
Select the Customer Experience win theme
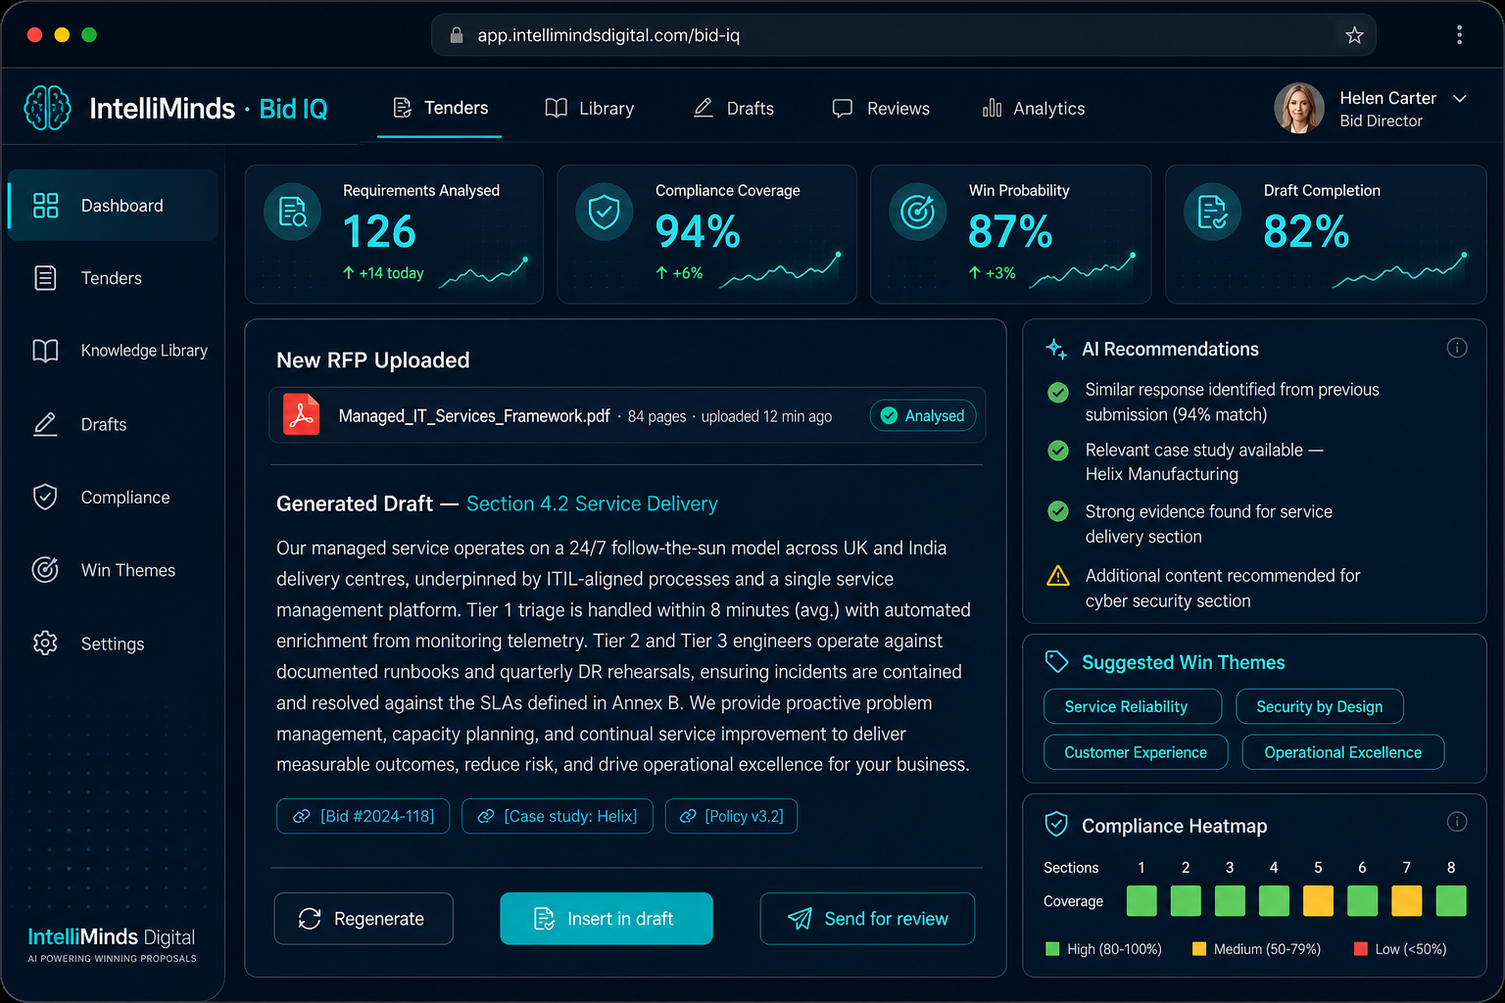[x=1136, y=752]
